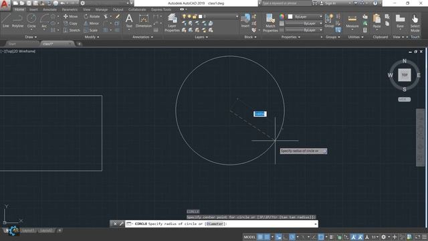Open the object color ByLayer dropdown
Screen dimensions: 428x241
(305, 17)
